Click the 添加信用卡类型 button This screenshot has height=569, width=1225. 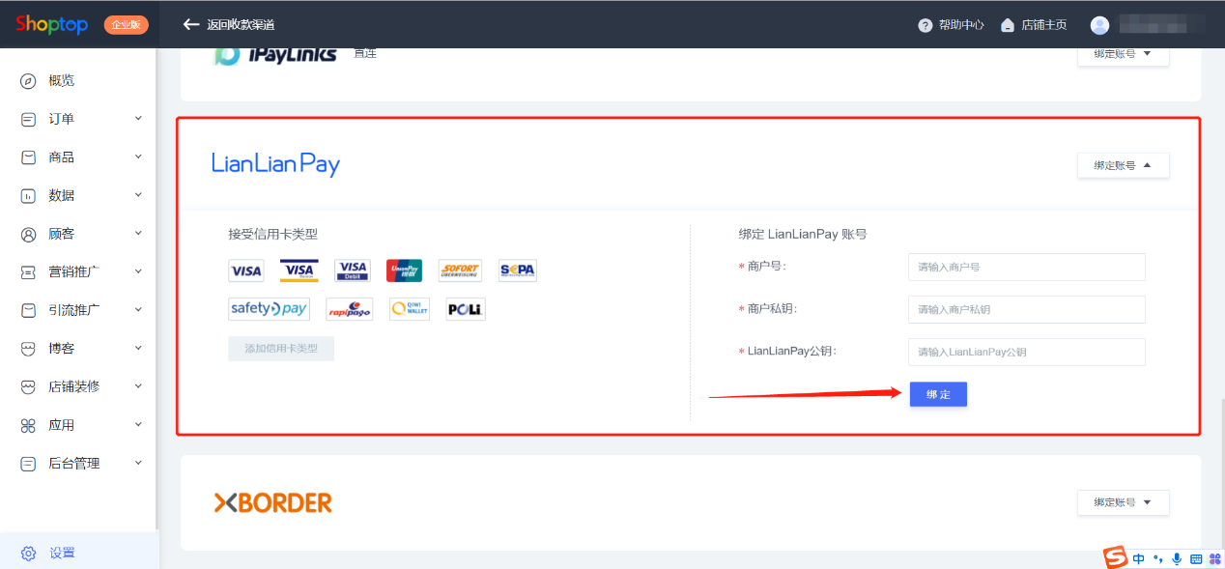point(281,348)
